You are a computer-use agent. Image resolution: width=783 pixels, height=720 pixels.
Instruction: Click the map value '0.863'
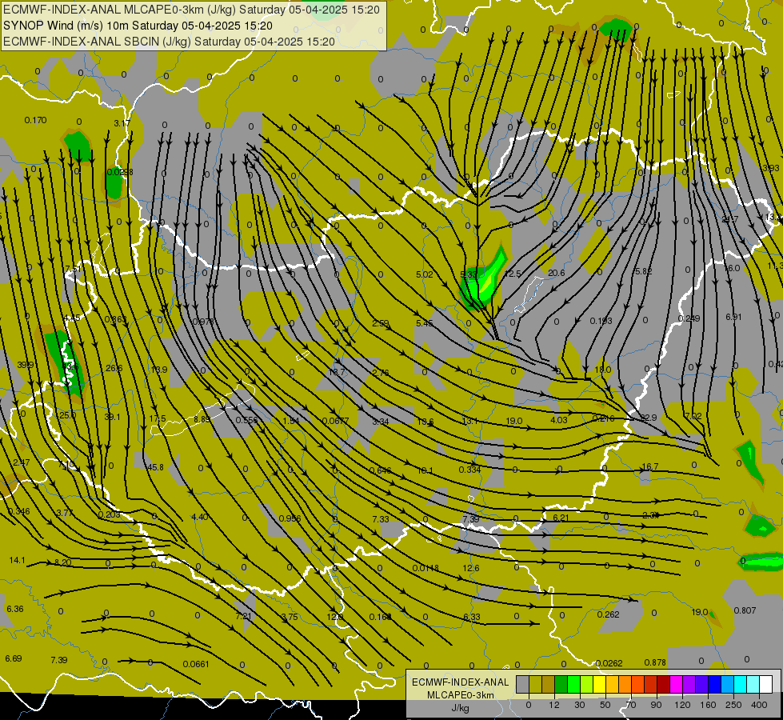115,319
